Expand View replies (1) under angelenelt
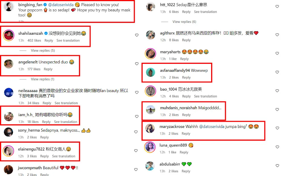The image size is (283, 176). [43, 79]
